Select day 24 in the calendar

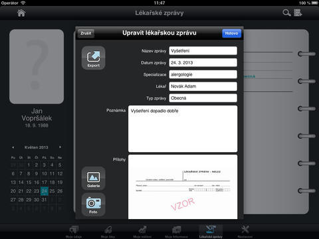click(45, 191)
